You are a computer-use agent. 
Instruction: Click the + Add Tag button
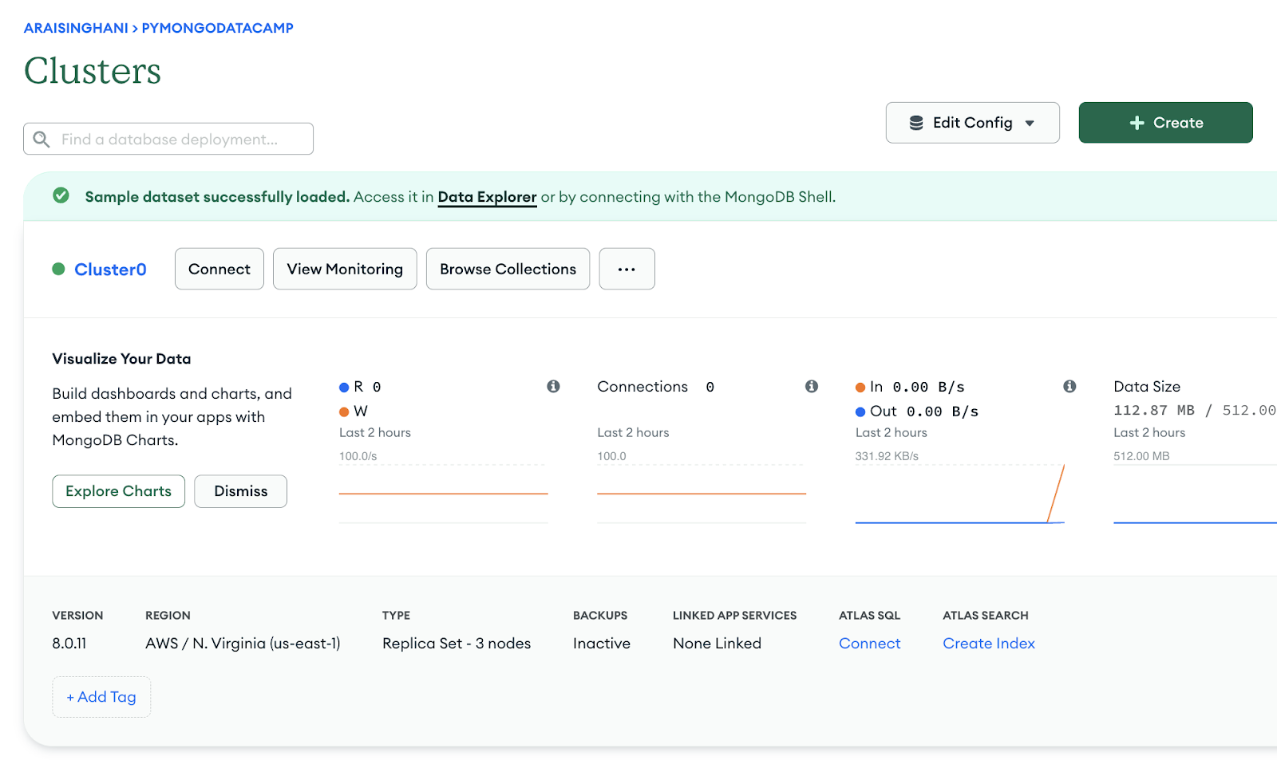point(101,697)
